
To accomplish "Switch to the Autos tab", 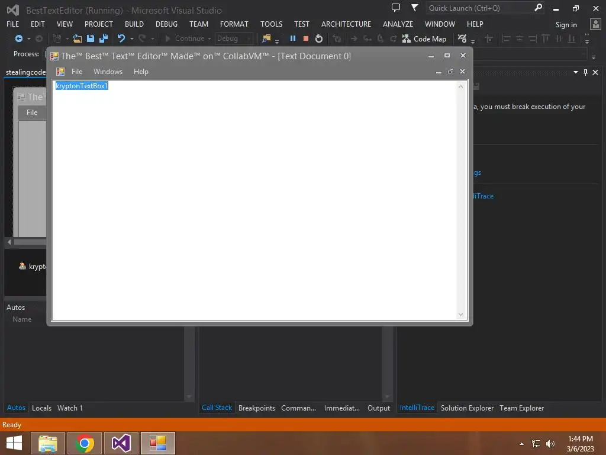I will 16,408.
